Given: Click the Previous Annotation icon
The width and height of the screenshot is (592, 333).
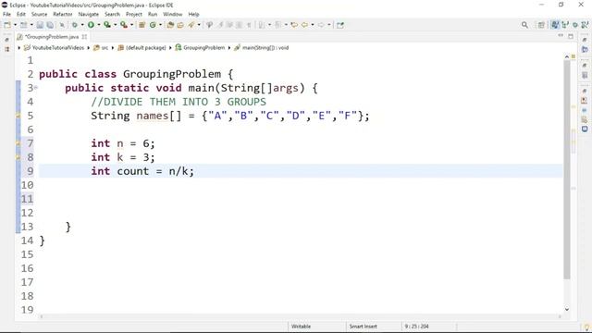Looking at the screenshot, I should [x=278, y=25].
